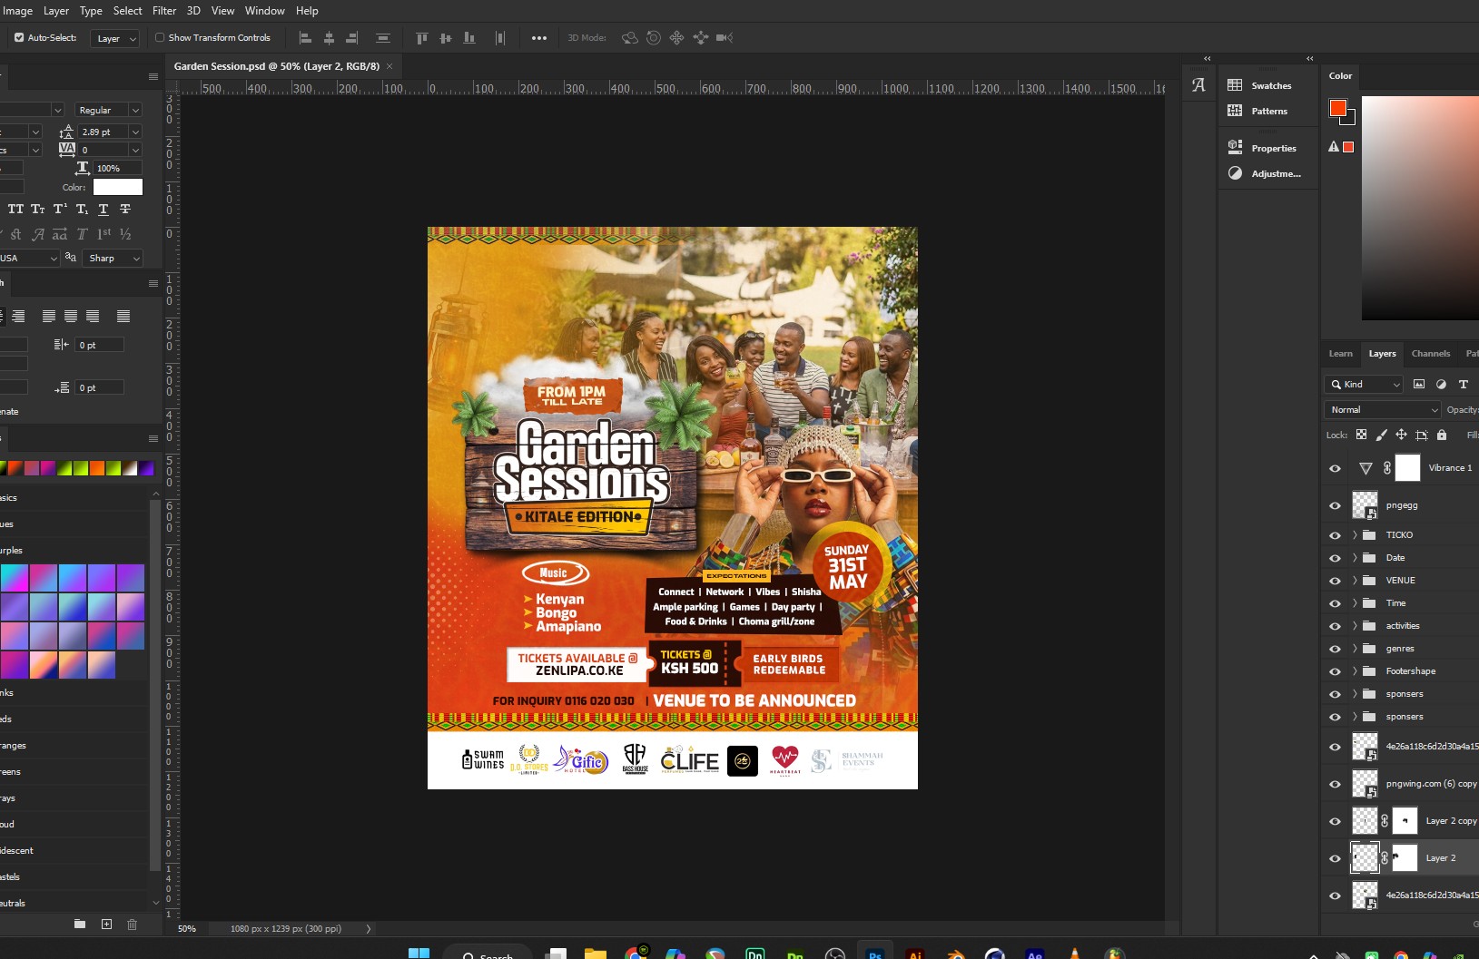
Task: Hide the Vibrance 1 layer
Action: click(x=1335, y=469)
